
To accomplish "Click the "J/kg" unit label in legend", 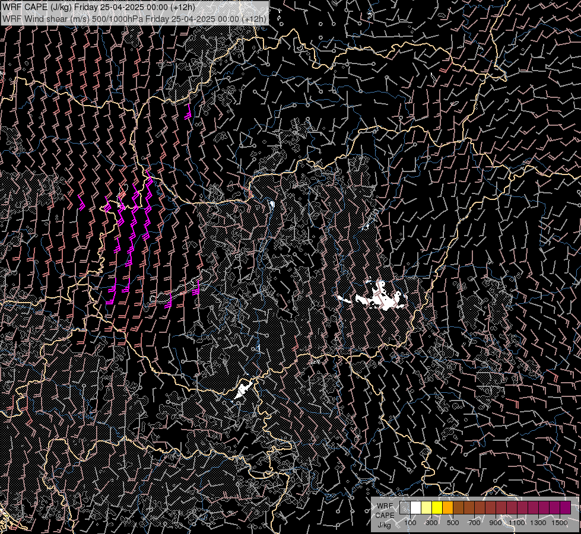I will (x=384, y=525).
